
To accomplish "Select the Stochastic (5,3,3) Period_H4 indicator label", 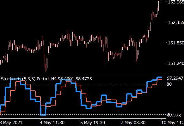I will 46,79.
